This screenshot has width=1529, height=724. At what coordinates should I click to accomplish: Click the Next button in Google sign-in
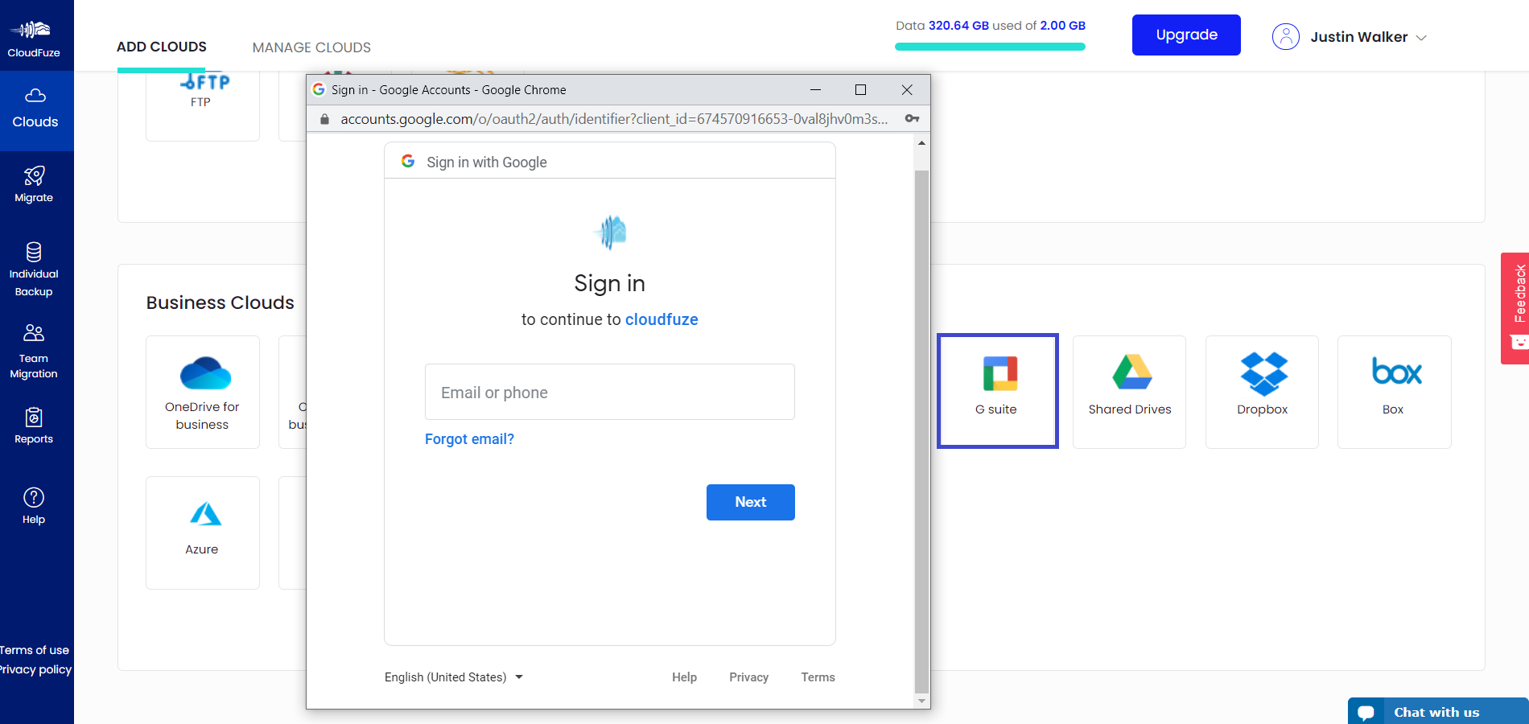tap(751, 502)
